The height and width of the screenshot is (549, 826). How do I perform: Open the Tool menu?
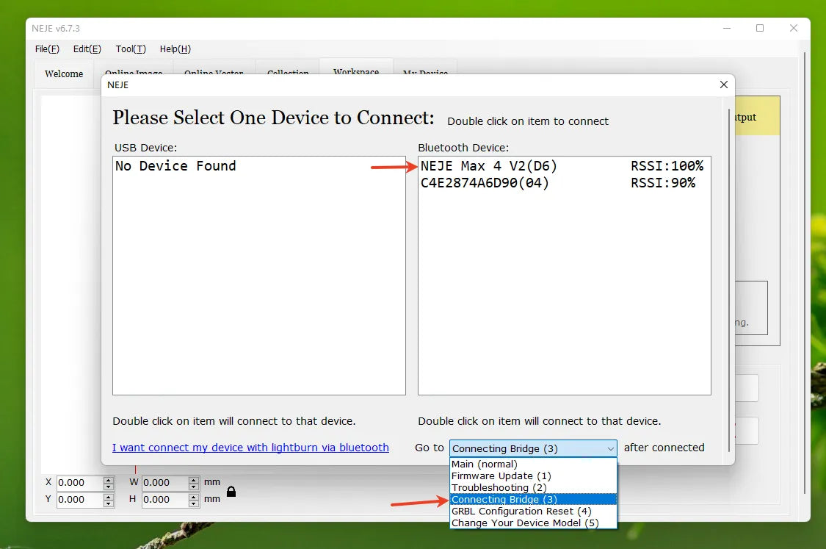tap(131, 49)
